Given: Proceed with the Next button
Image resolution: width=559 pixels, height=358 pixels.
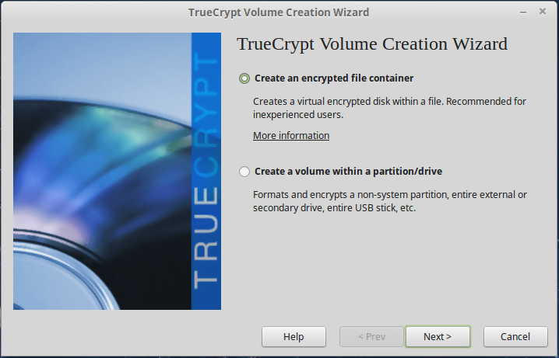Looking at the screenshot, I should point(438,337).
